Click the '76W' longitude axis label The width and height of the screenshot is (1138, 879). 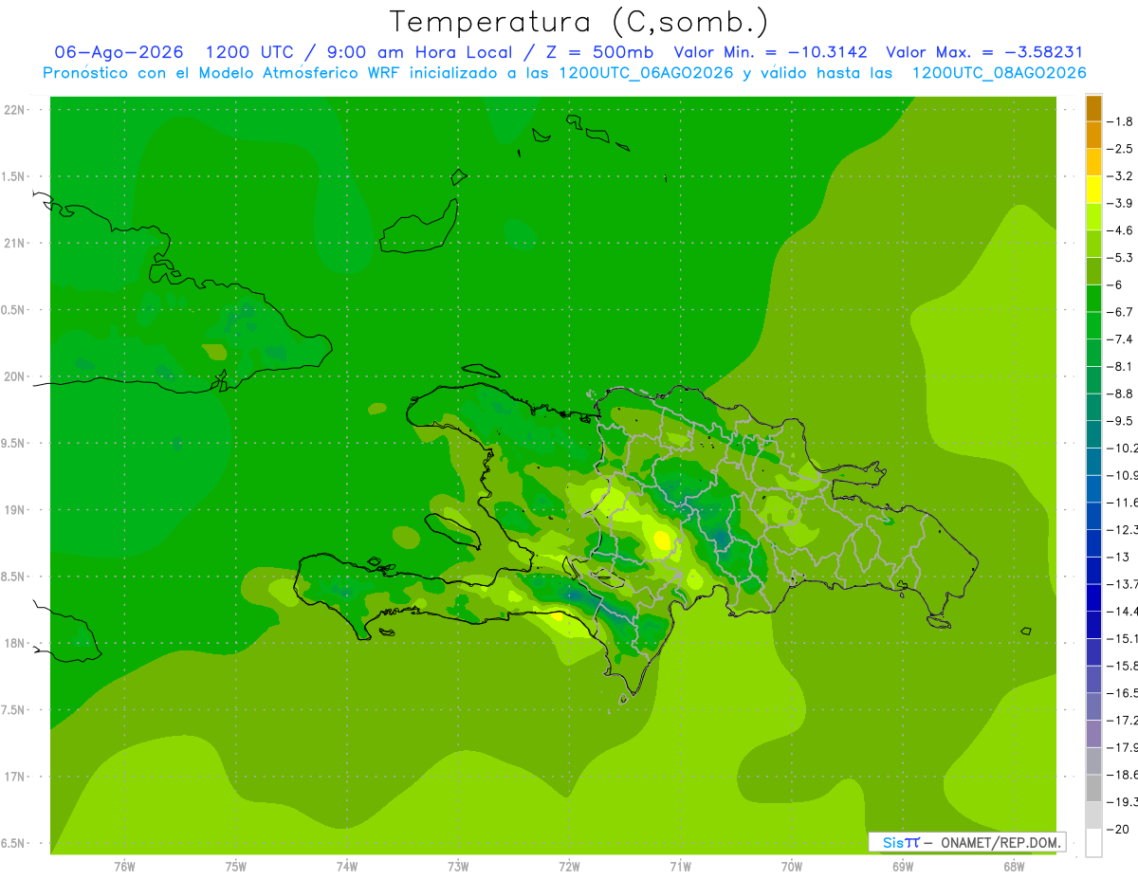[x=124, y=867]
